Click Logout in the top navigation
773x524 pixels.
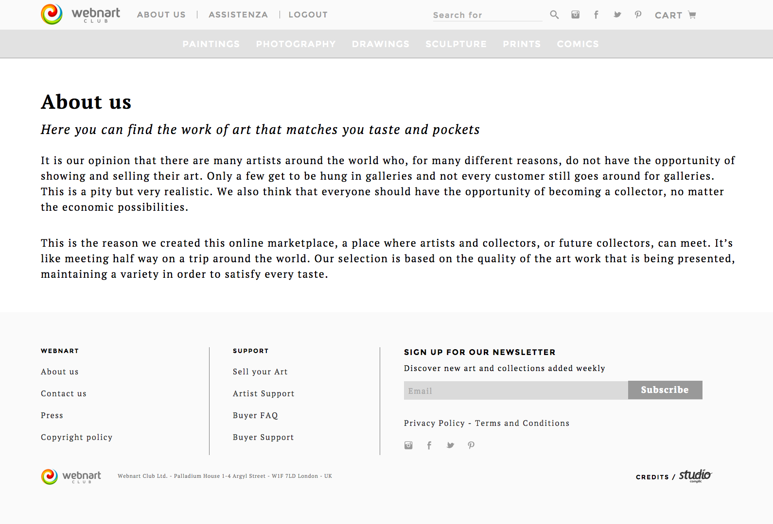point(308,15)
